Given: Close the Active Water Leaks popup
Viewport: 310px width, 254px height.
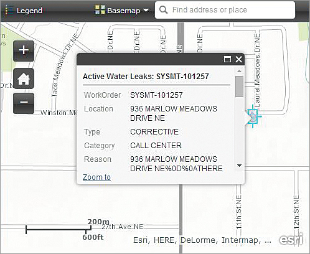Looking at the screenshot, I should click(238, 59).
